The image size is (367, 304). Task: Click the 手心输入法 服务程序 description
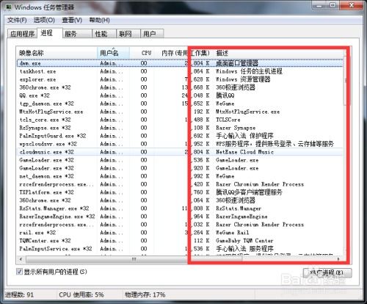[244, 249]
